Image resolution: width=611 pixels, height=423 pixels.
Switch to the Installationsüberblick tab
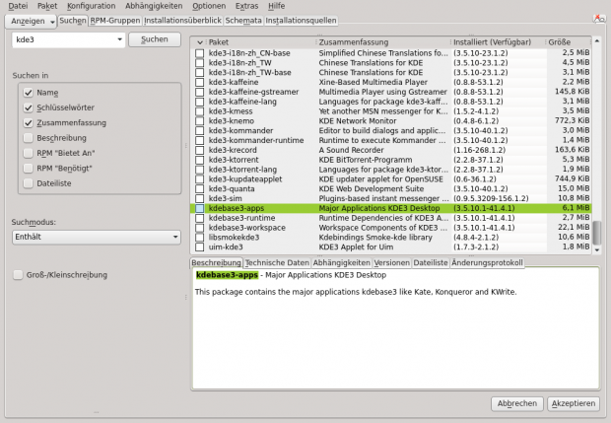[182, 21]
